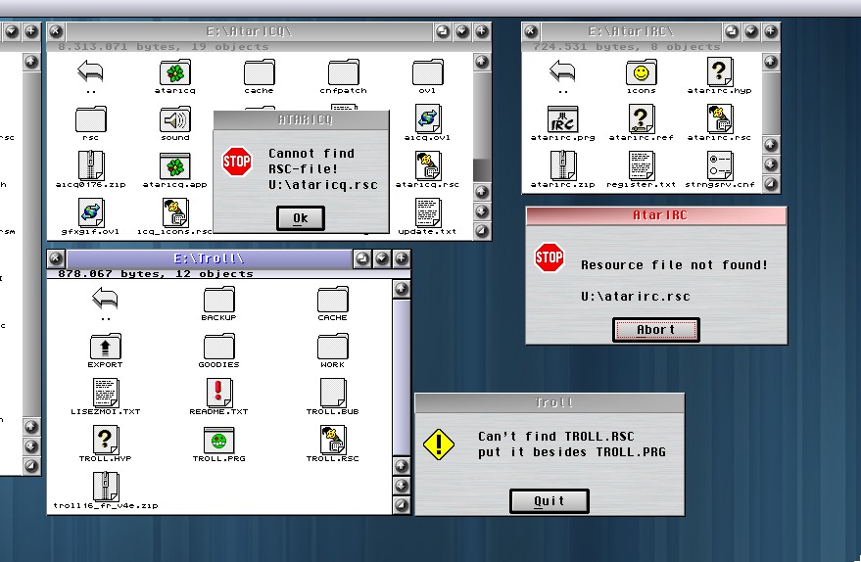
Task: Click Abort in the AtarIRC dialog
Action: pos(656,330)
